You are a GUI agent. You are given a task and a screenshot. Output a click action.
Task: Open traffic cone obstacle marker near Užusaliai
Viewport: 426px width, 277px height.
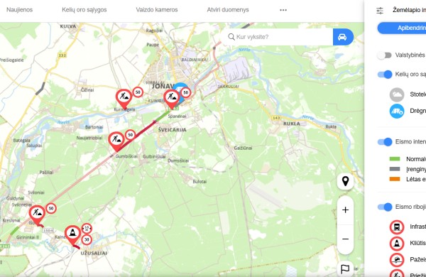click(x=72, y=234)
